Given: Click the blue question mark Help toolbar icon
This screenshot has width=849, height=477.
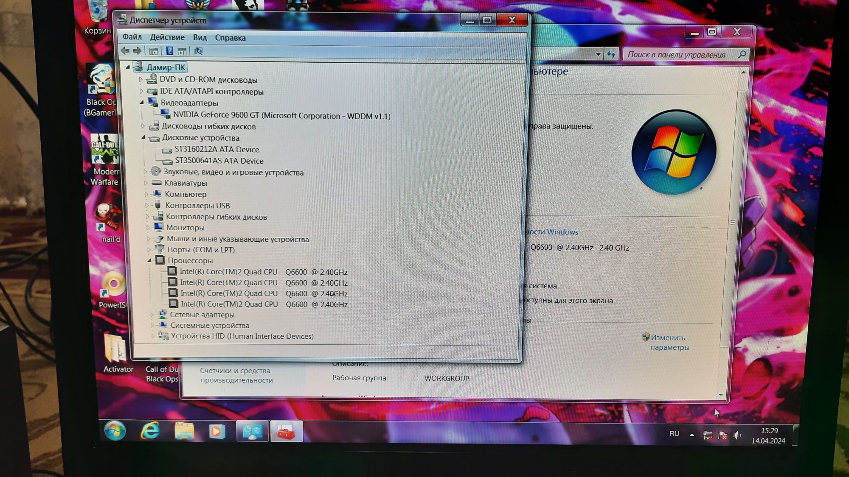Looking at the screenshot, I should click(169, 51).
